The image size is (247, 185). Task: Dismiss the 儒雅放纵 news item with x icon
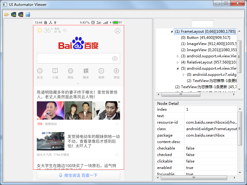(117, 124)
